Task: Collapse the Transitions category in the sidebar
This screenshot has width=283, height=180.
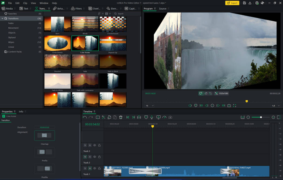Action: click(2, 18)
